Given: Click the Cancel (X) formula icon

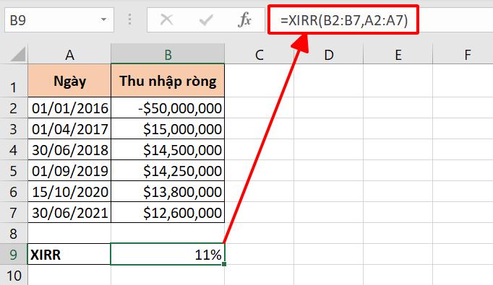Looking at the screenshot, I should tap(166, 20).
